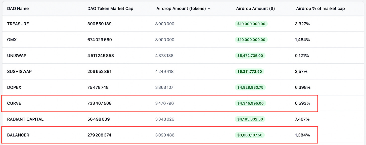Click the $3,863,107.50 badge
The width and height of the screenshot is (366, 145).
coord(250,135)
